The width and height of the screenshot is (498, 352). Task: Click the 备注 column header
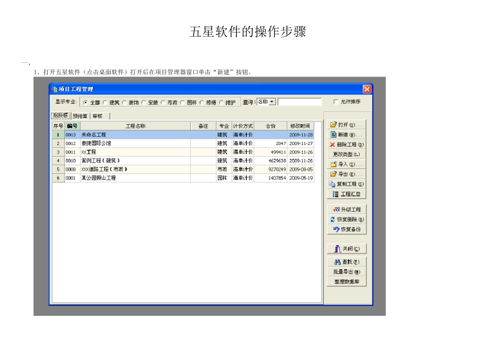(203, 126)
